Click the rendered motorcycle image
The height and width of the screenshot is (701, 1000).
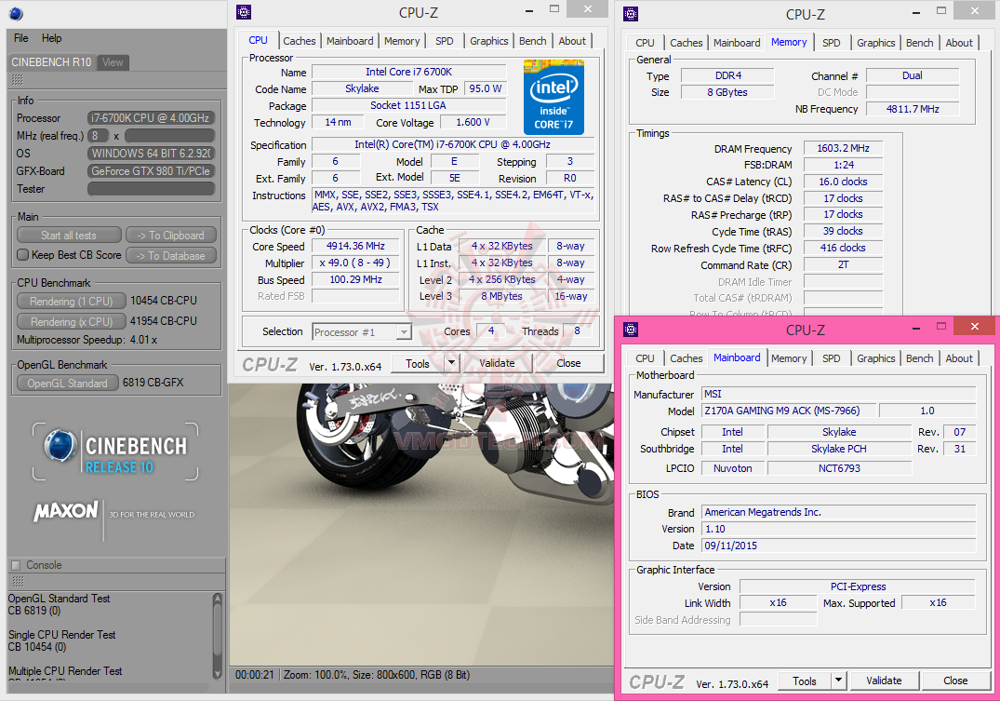tap(420, 523)
